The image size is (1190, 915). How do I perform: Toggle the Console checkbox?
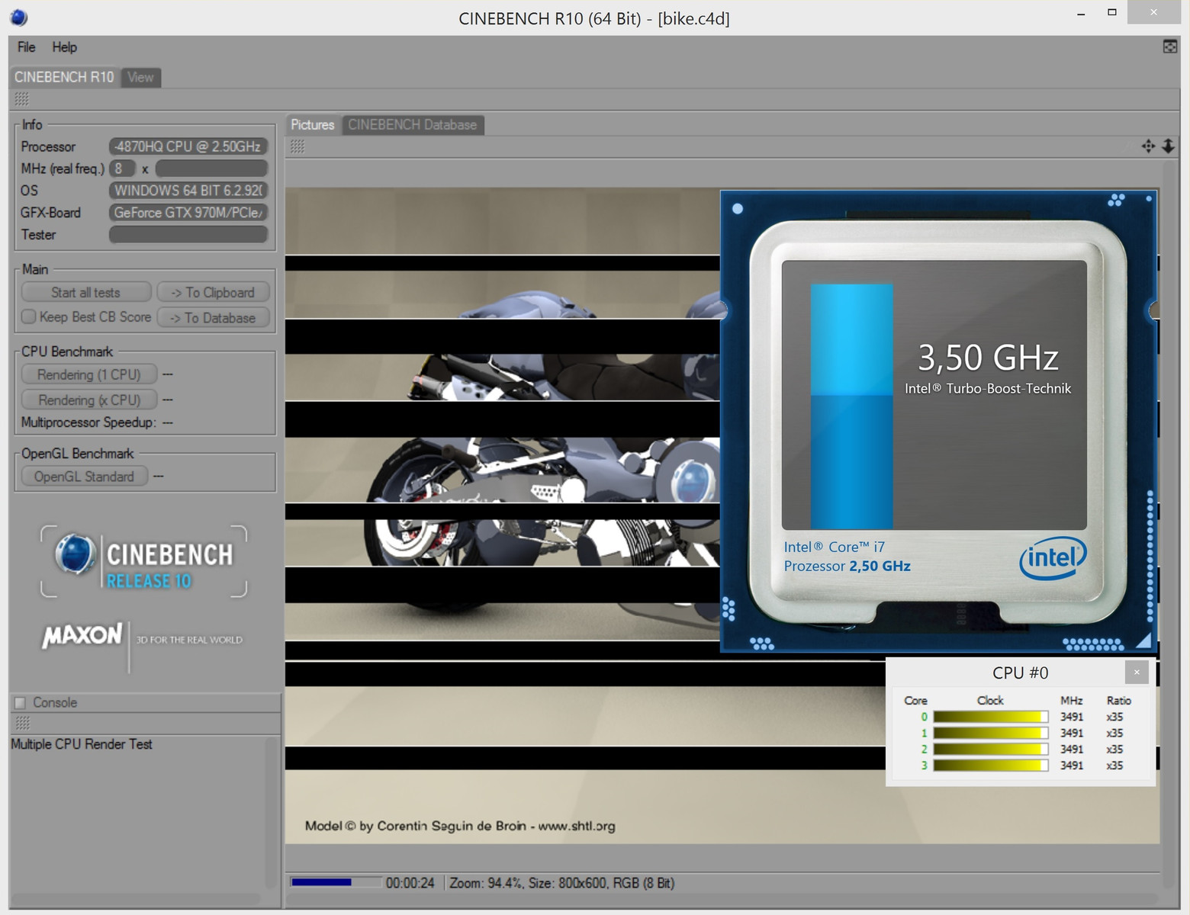[x=21, y=703]
